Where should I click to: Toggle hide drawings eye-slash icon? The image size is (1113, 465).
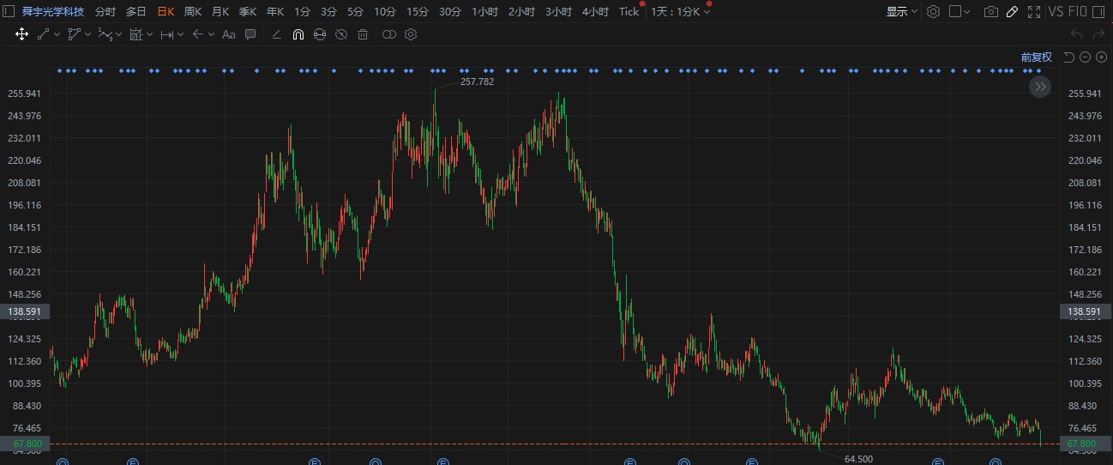click(341, 34)
